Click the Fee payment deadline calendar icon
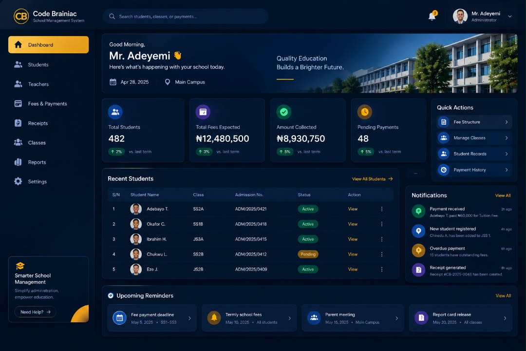 click(x=119, y=318)
